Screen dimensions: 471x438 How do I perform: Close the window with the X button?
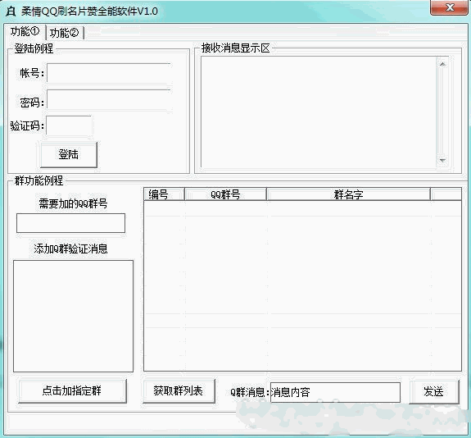pyautogui.click(x=449, y=7)
